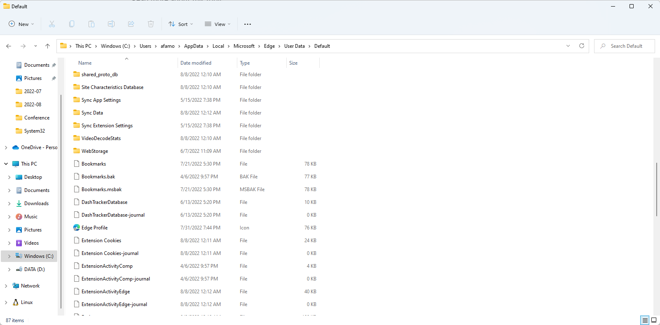Viewport: 660px width, 325px height.
Task: Expand the DATA (D:) tree node
Action: (x=9, y=269)
